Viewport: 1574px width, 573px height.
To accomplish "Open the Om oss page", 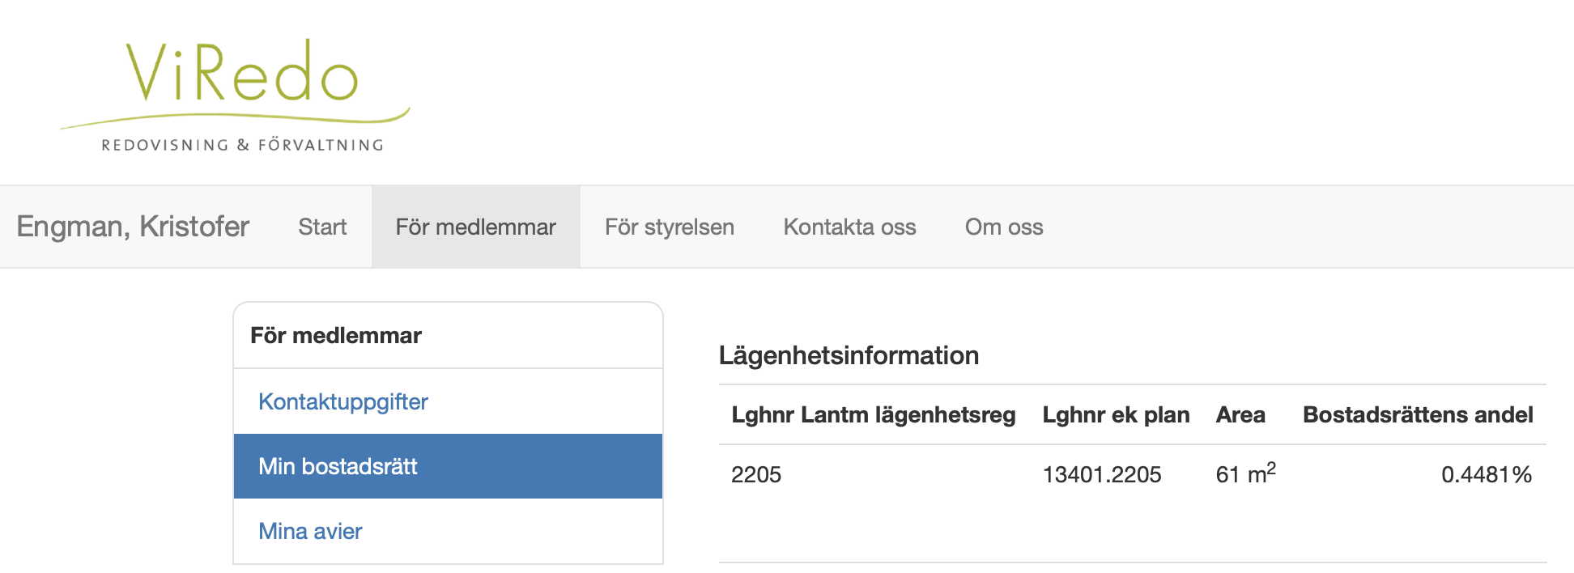I will [x=1003, y=227].
